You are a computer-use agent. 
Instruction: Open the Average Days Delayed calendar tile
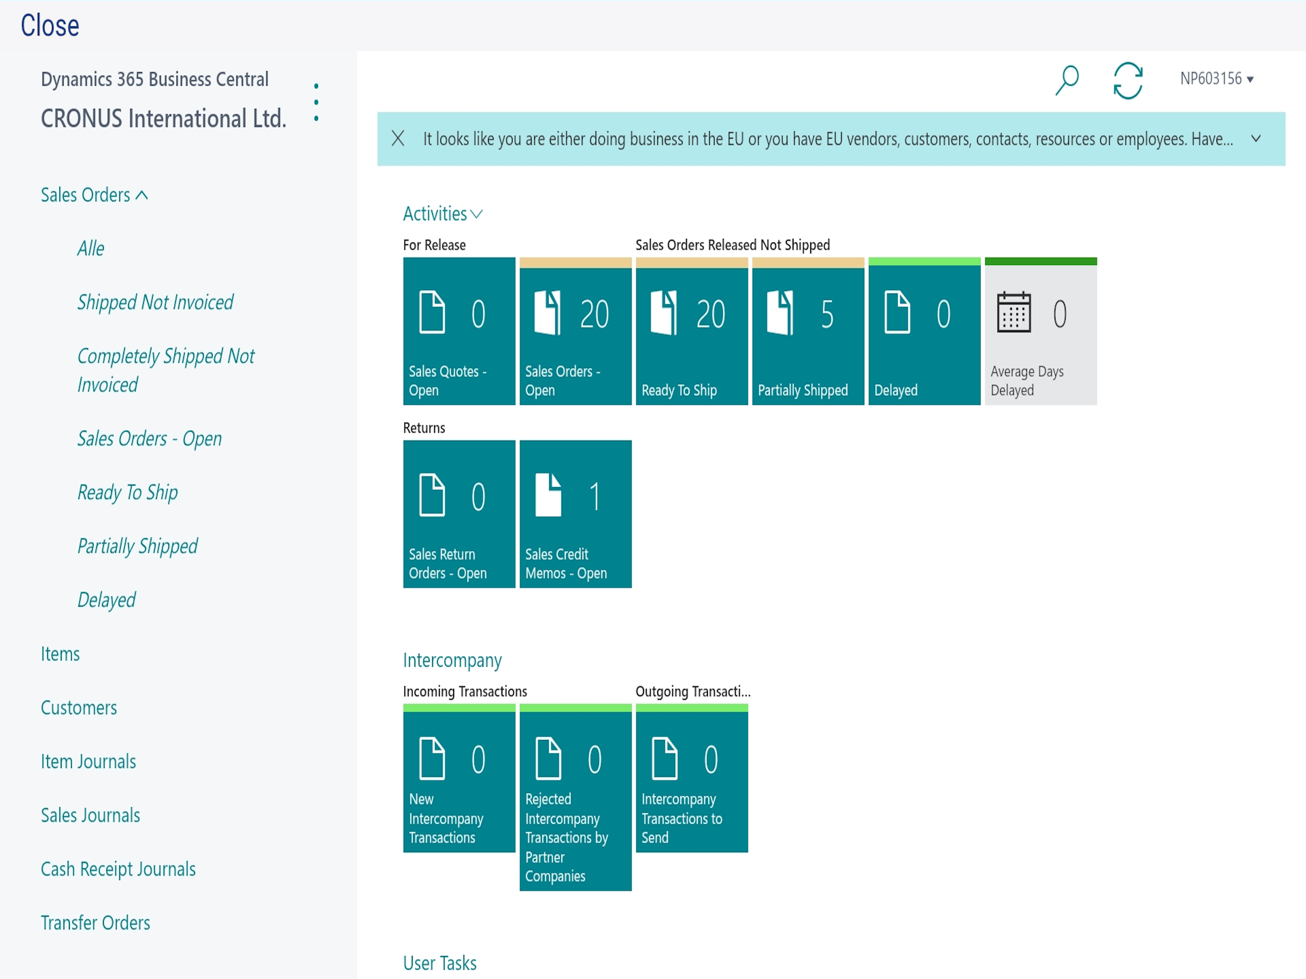pos(1040,331)
